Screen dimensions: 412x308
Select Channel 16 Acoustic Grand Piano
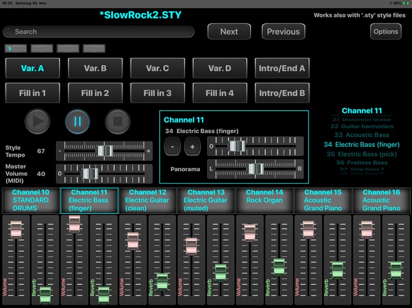(381, 201)
